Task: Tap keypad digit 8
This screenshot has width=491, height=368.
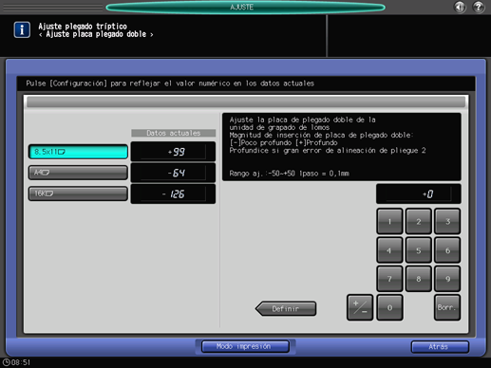Action: (419, 279)
